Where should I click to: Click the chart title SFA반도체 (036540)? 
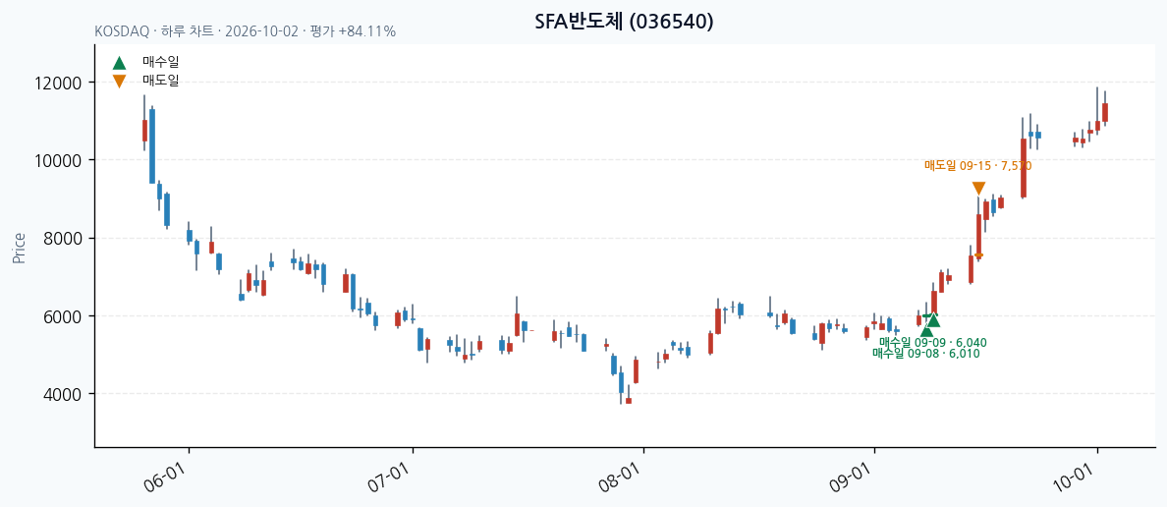(x=625, y=22)
